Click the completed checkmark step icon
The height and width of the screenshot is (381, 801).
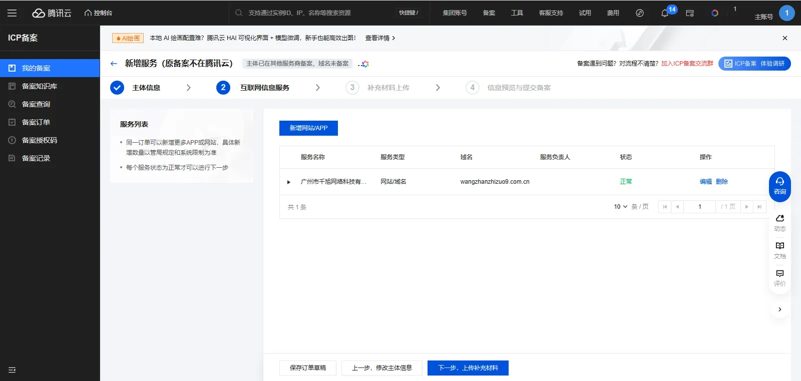pos(117,88)
